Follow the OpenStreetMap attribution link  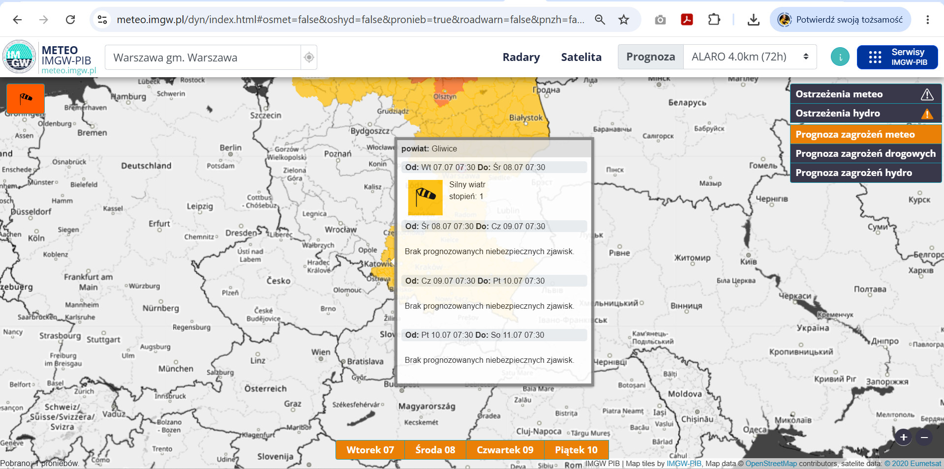tap(771, 464)
